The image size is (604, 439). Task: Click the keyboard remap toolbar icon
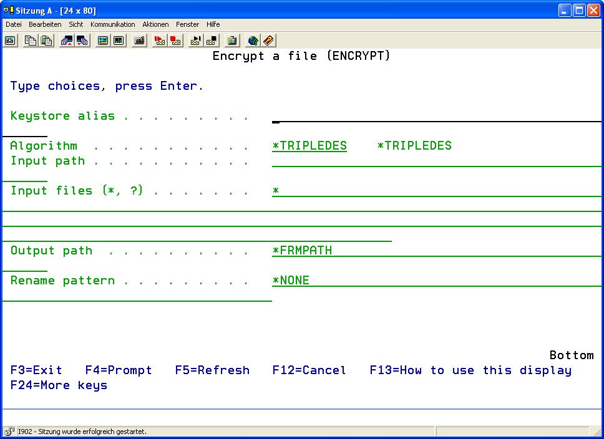[x=140, y=41]
